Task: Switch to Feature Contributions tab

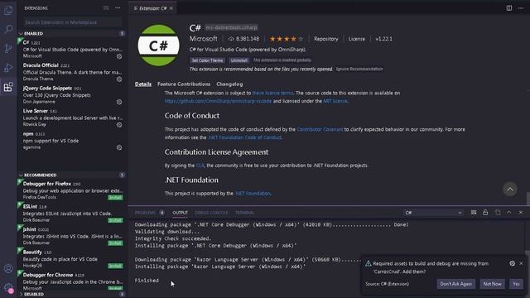Action: pos(184,84)
